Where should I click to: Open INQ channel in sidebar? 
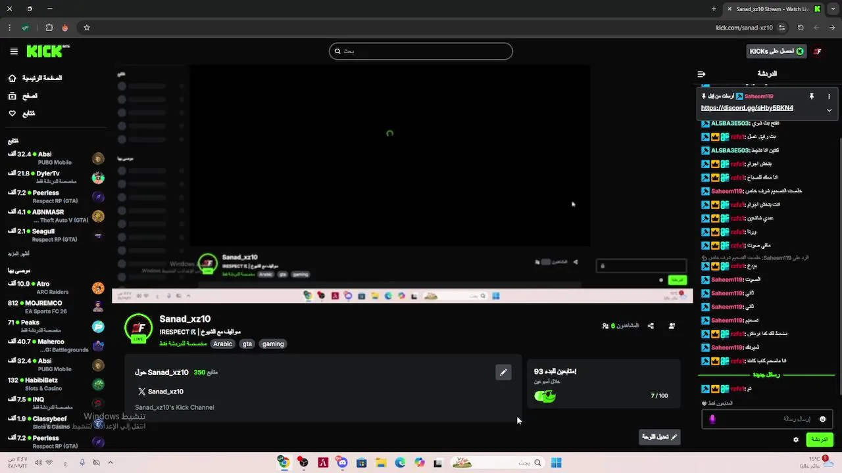coord(55,403)
